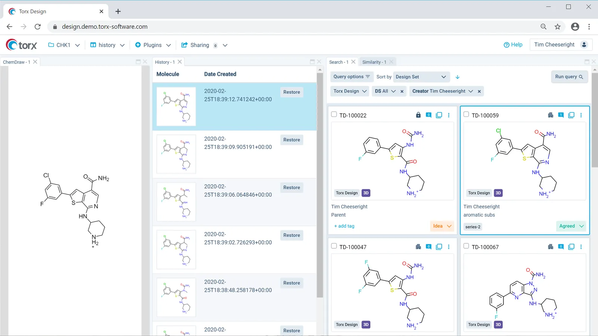
Task: Maximize the History panel
Action: coord(312,62)
